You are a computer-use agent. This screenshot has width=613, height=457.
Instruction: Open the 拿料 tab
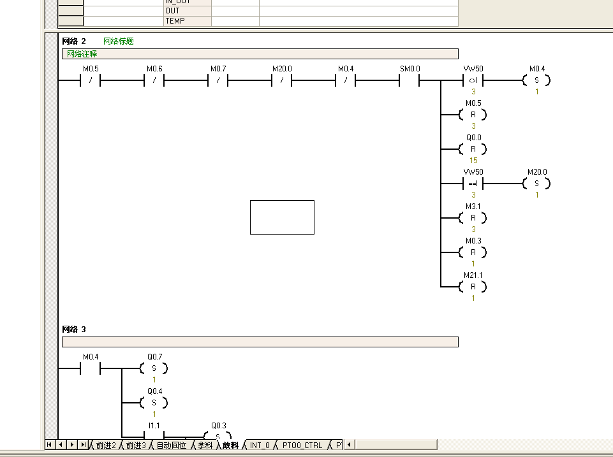coord(205,446)
